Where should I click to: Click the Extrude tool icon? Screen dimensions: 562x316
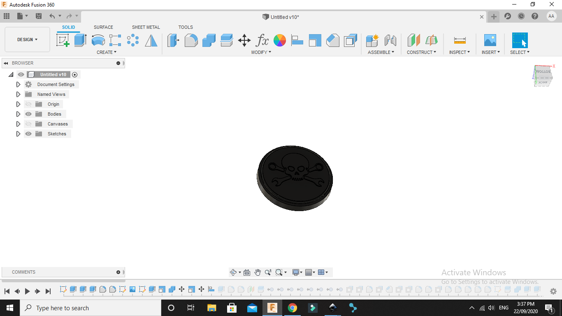80,40
